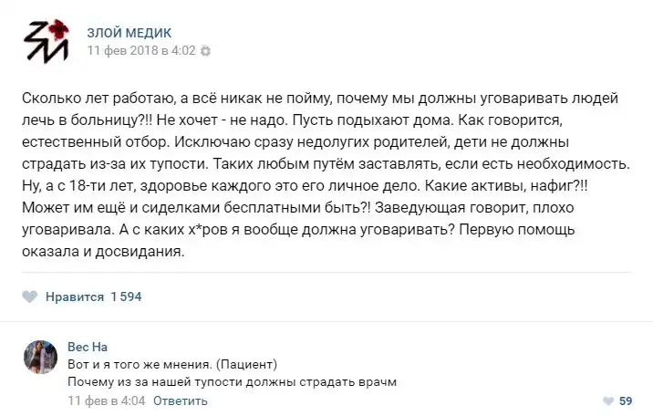Open the Вес На commenter profile
Viewport: 653px width, 416px height.
coord(88,347)
